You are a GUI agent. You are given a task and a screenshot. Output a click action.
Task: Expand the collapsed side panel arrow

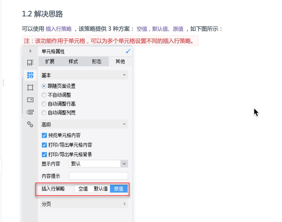point(30,51)
